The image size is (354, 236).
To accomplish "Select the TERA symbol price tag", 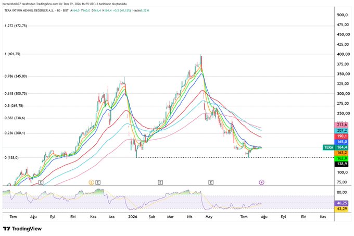I will [328, 147].
